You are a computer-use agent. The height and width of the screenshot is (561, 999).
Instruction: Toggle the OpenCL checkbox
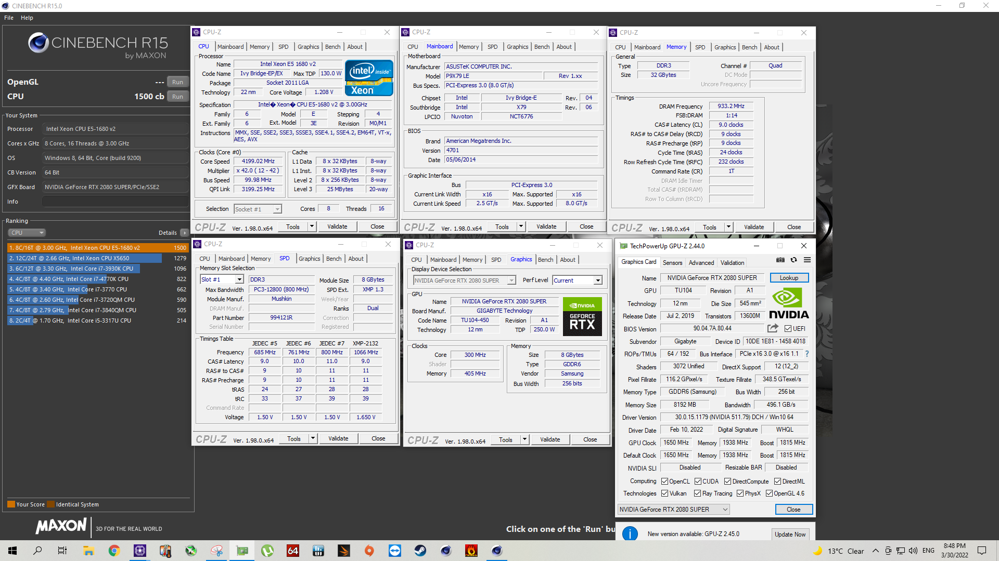click(664, 482)
